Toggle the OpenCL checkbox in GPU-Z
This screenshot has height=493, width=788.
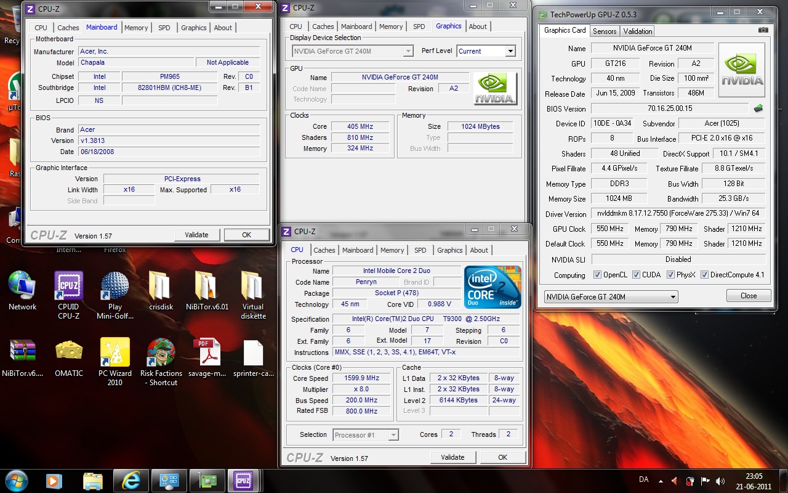(x=597, y=275)
